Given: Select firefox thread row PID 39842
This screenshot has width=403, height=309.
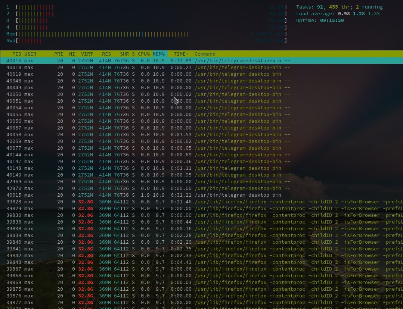Looking at the screenshot, I should pyautogui.click(x=202, y=256).
